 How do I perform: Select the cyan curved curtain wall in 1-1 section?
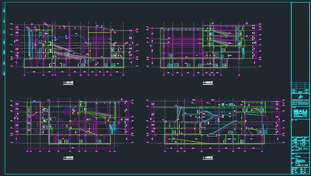30,43
